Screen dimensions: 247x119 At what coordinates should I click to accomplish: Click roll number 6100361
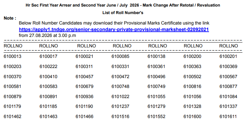tap(156, 66)
